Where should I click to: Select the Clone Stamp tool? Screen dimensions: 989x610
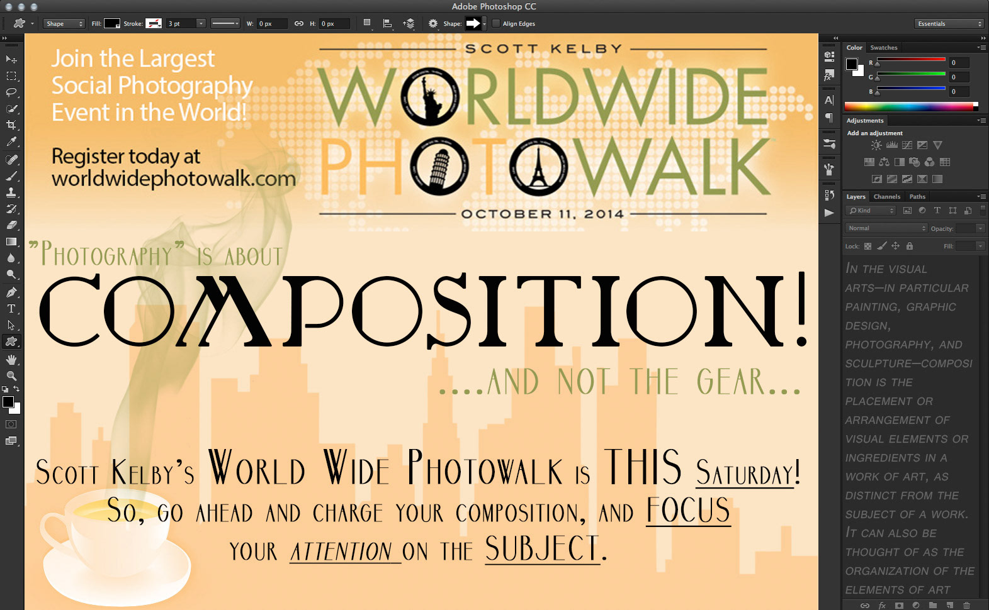[11, 192]
